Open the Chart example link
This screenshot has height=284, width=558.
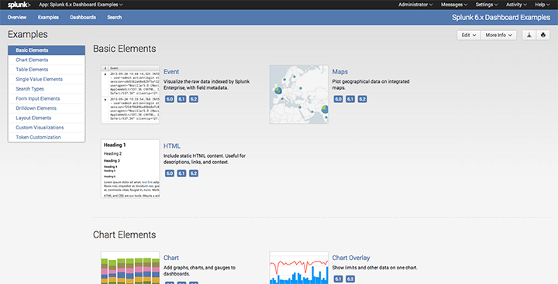click(171, 258)
